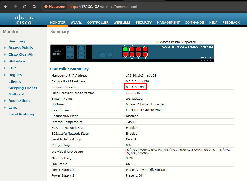Focus the address bar URL field

(103, 7)
